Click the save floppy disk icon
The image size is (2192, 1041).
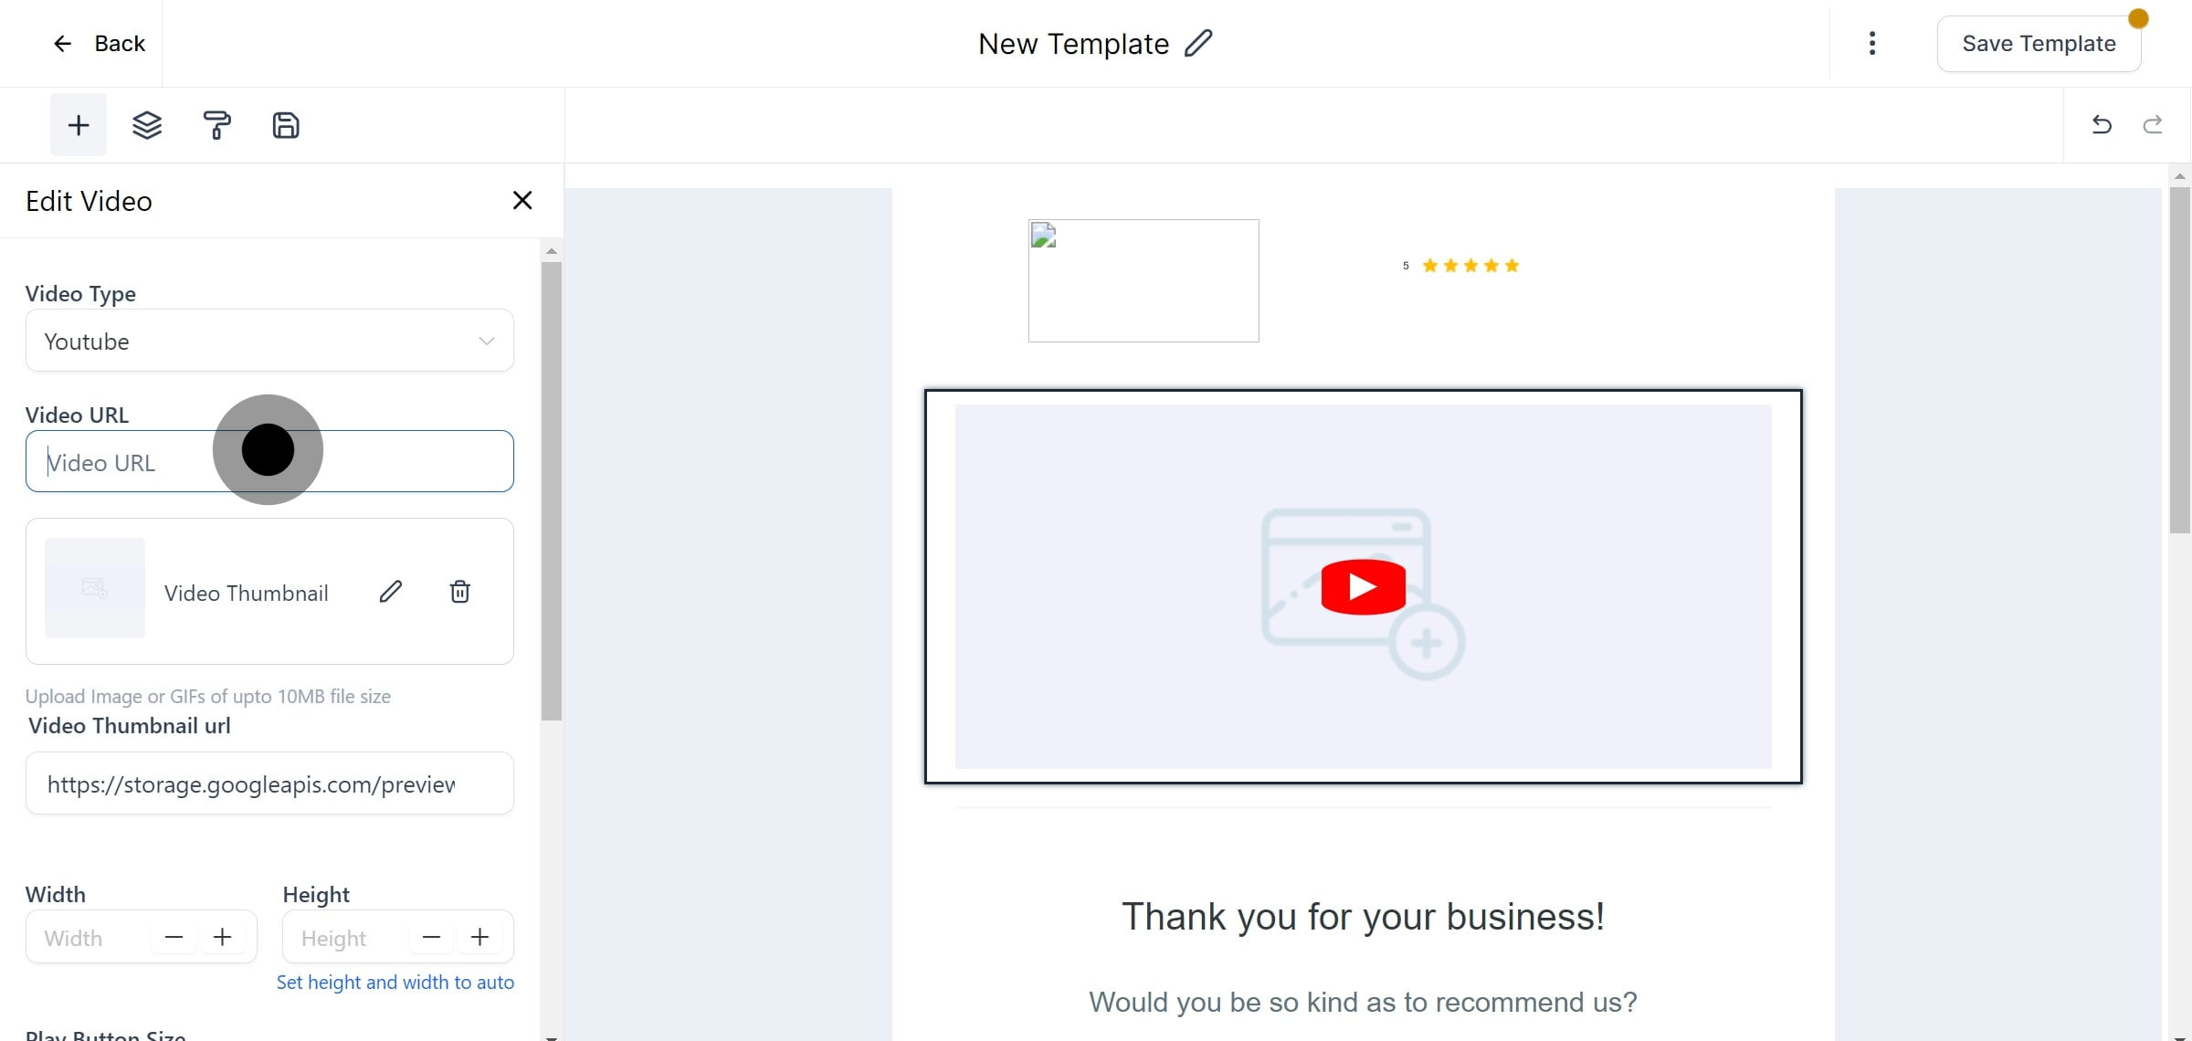286,125
